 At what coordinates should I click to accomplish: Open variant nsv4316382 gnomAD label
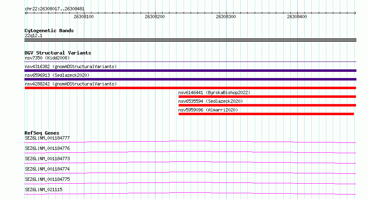click(x=71, y=66)
